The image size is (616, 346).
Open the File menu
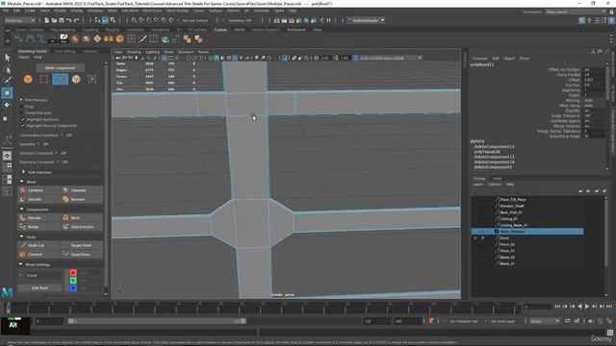tap(6, 11)
